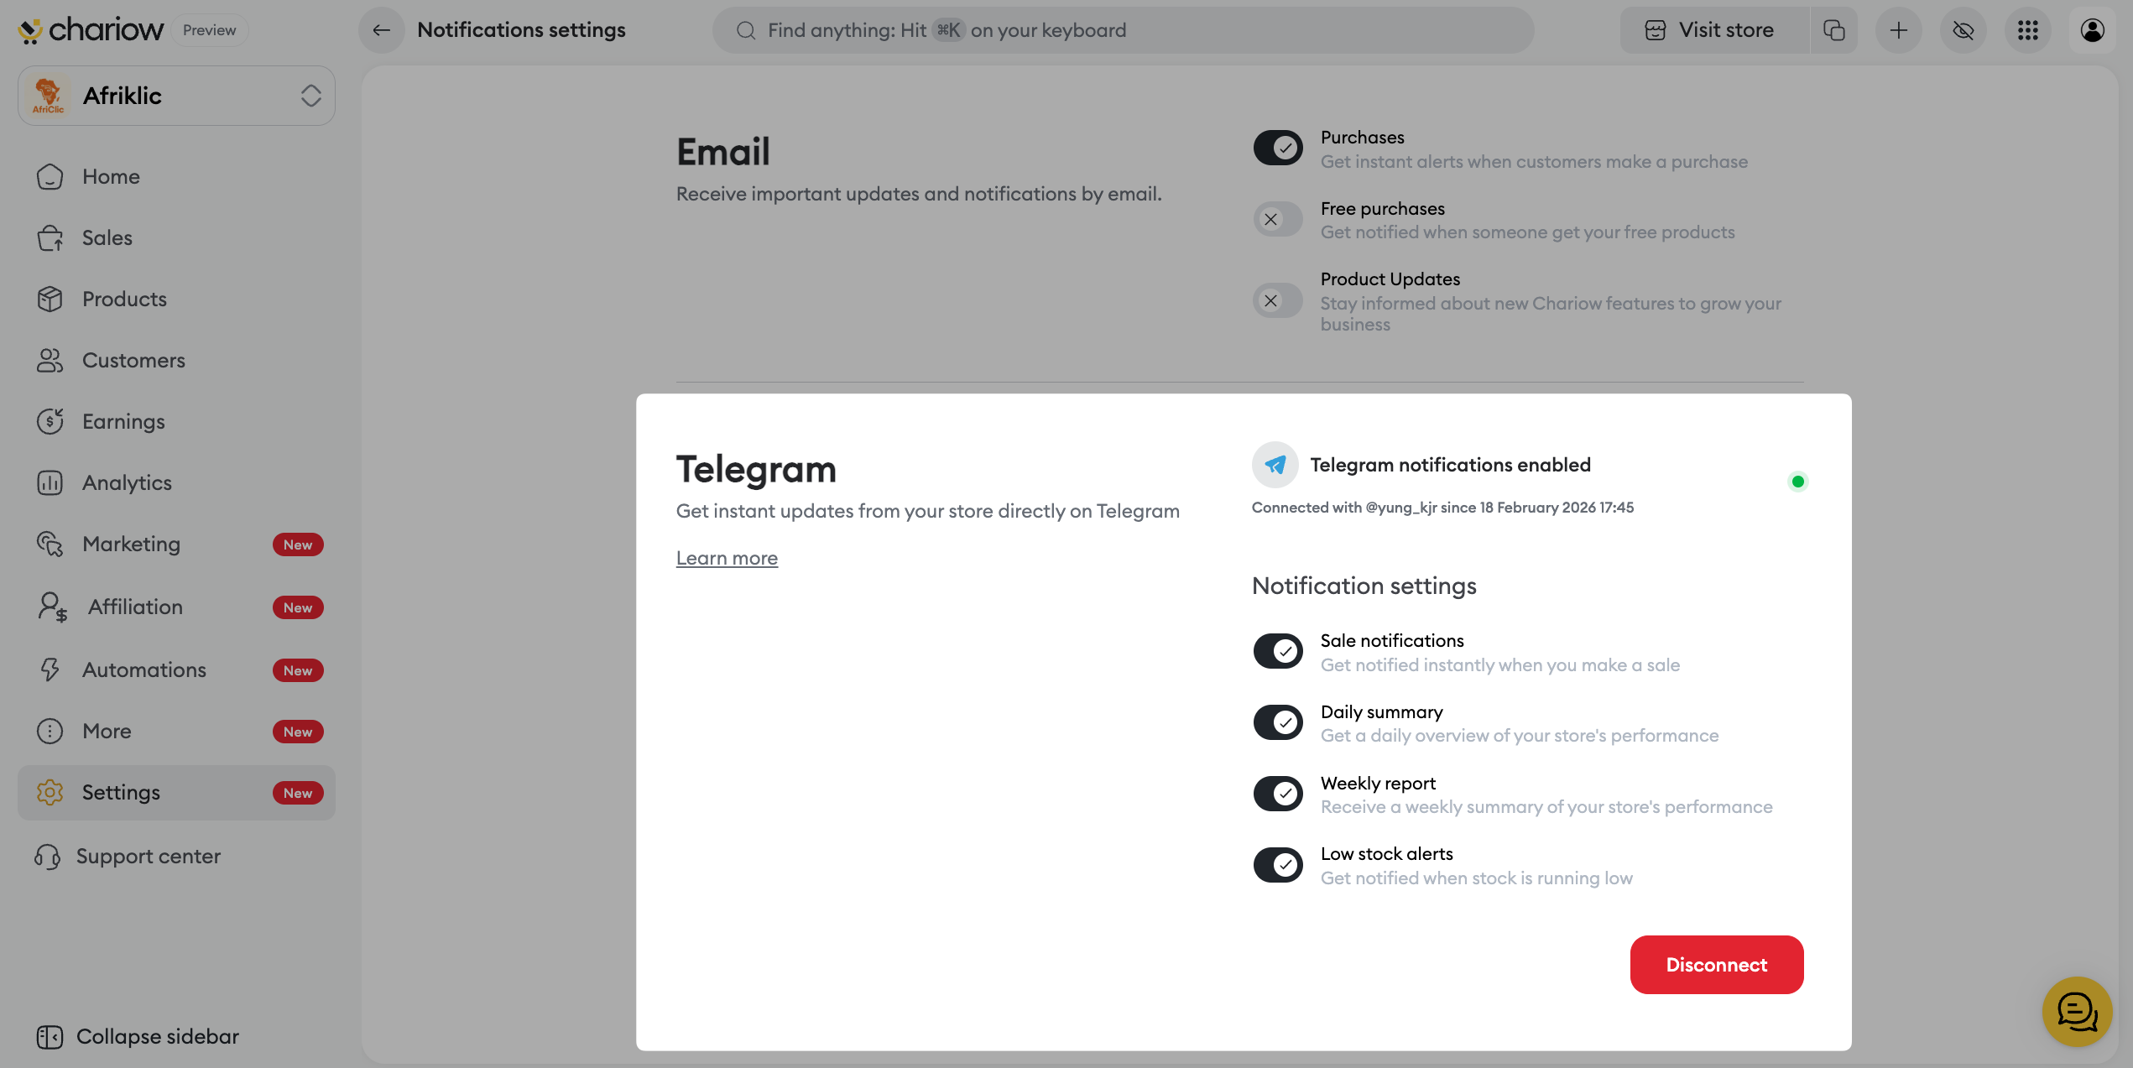This screenshot has height=1068, width=2133.
Task: Go to Products in the sidebar
Action: coord(124,300)
